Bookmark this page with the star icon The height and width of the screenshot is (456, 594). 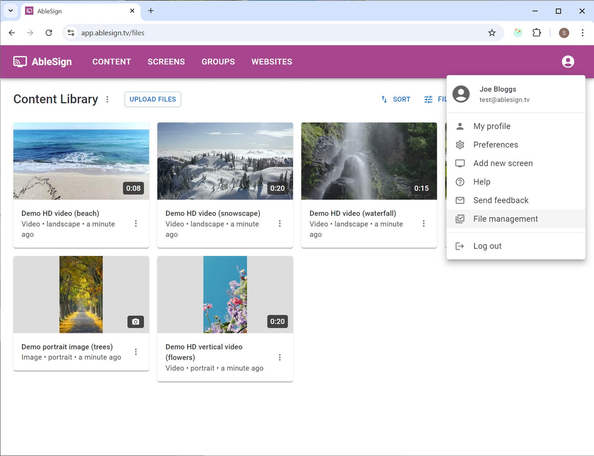(492, 33)
